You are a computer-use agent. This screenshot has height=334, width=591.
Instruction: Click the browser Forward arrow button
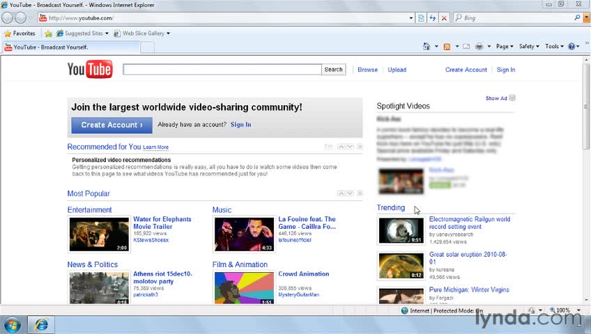click(x=20, y=17)
